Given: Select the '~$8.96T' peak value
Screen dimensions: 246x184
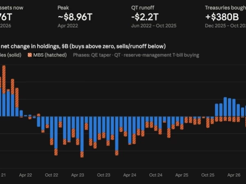Looking at the screenshot, I should pos(75,17).
